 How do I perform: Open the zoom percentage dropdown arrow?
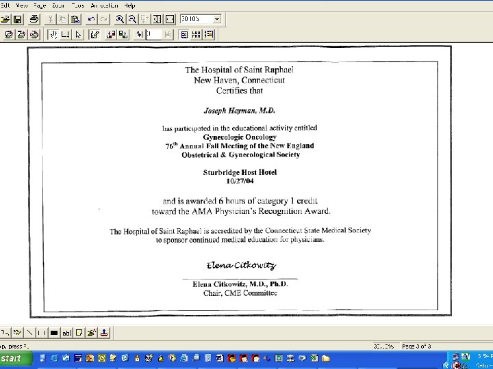[217, 19]
